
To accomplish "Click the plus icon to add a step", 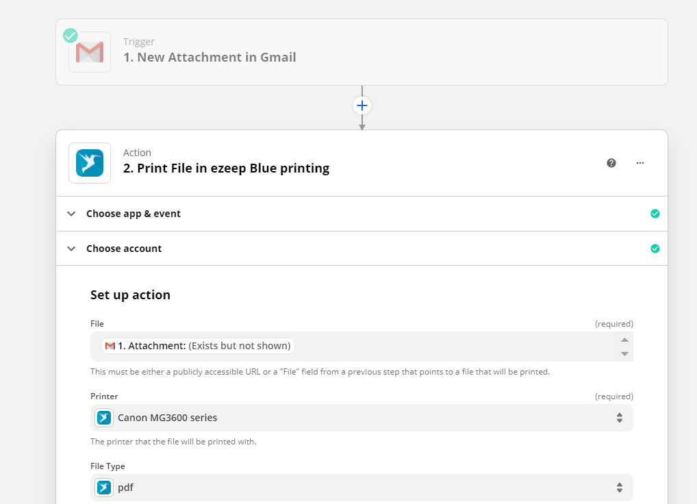I will point(362,105).
